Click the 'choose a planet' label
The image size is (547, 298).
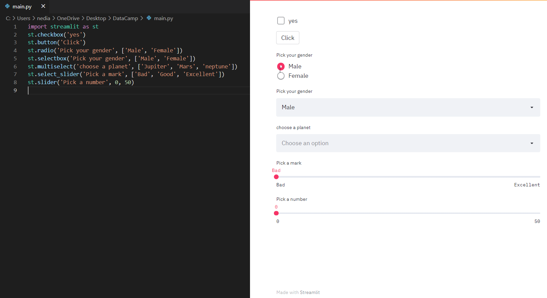(x=293, y=127)
